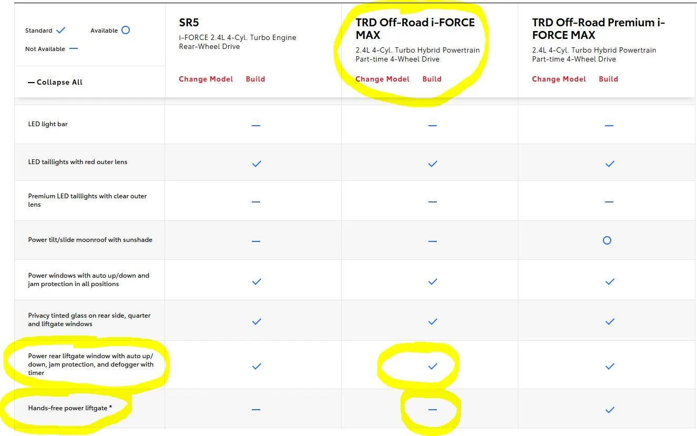The image size is (697, 436).
Task: Click TRD Off-Road dash for hands-free liftgate
Action: click(433, 409)
